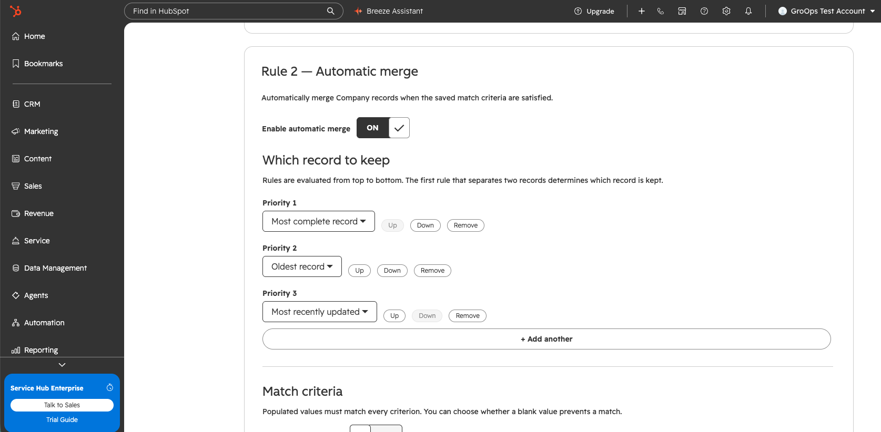Click the Breeze Assistant sparkle icon

pyautogui.click(x=358, y=11)
